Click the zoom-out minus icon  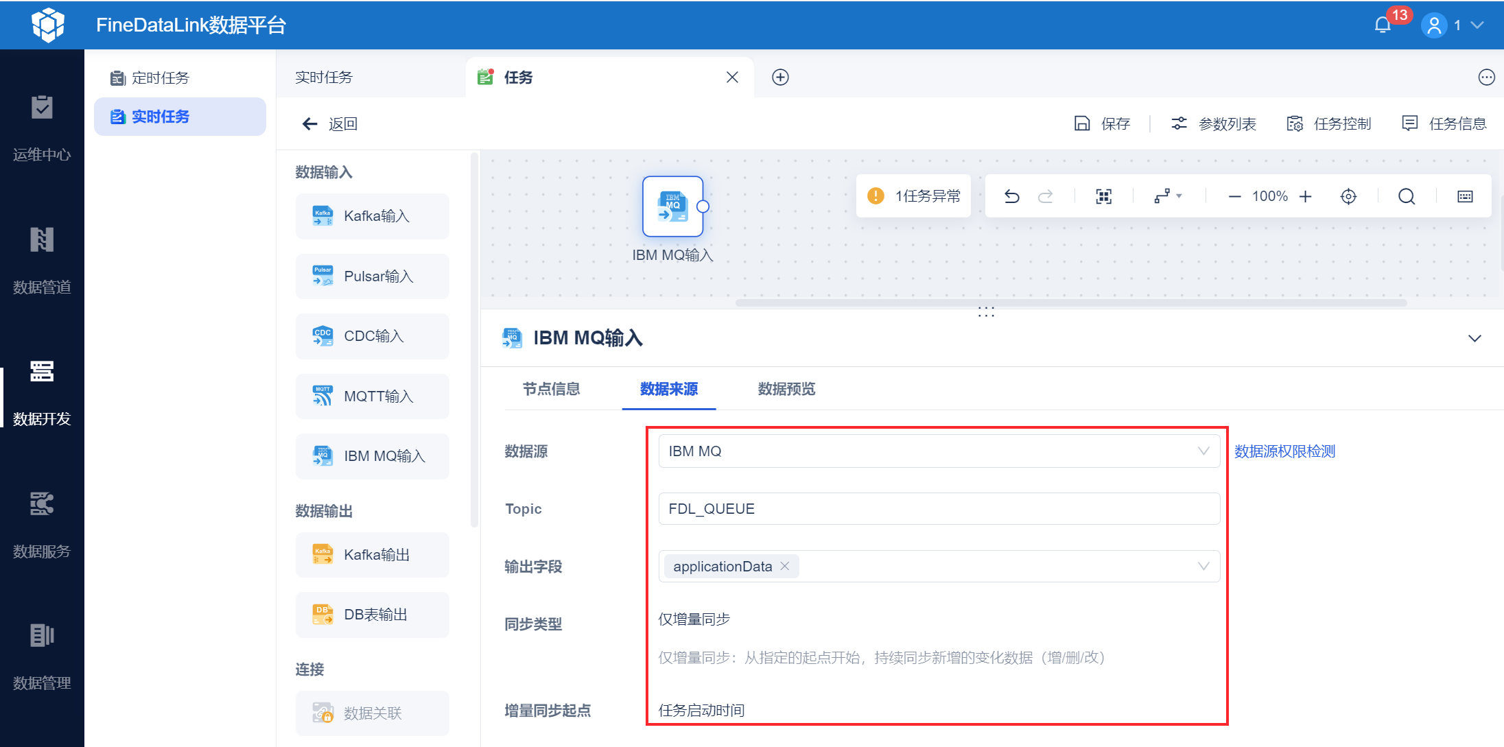pos(1234,197)
